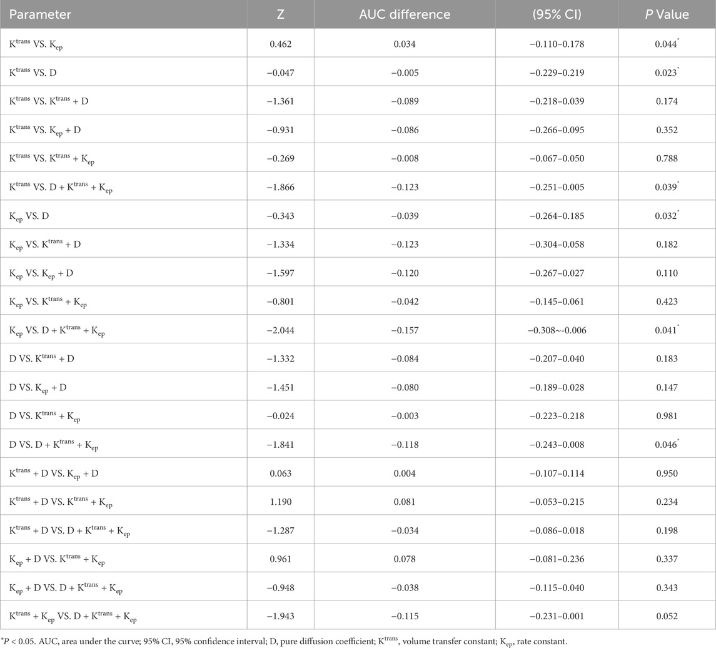The image size is (716, 648).
Task: Click the Z value −2.044
Action: click(281, 330)
